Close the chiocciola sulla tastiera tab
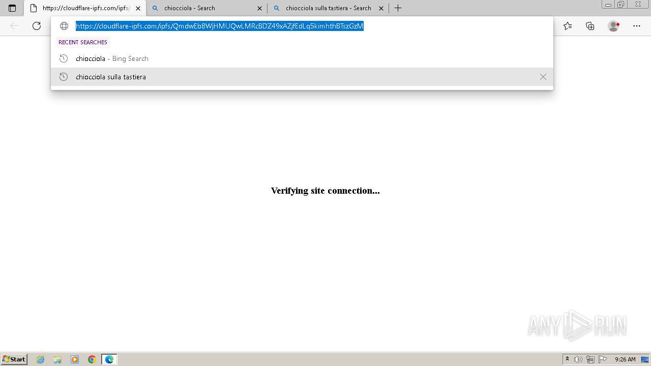The height and width of the screenshot is (366, 651). tap(381, 8)
